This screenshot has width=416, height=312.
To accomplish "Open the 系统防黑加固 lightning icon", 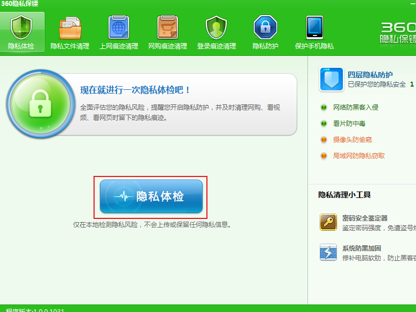I will 328,252.
